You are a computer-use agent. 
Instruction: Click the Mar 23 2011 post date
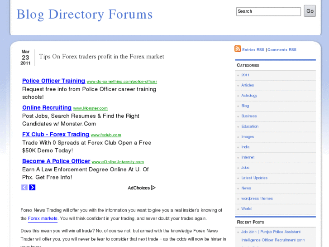pyautogui.click(x=25, y=58)
